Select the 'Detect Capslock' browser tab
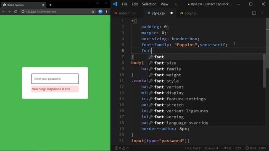 (x=23, y=5)
